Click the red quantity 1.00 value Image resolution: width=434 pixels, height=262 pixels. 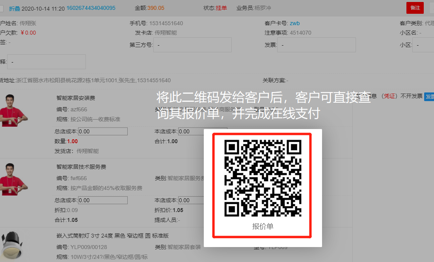[72, 141]
